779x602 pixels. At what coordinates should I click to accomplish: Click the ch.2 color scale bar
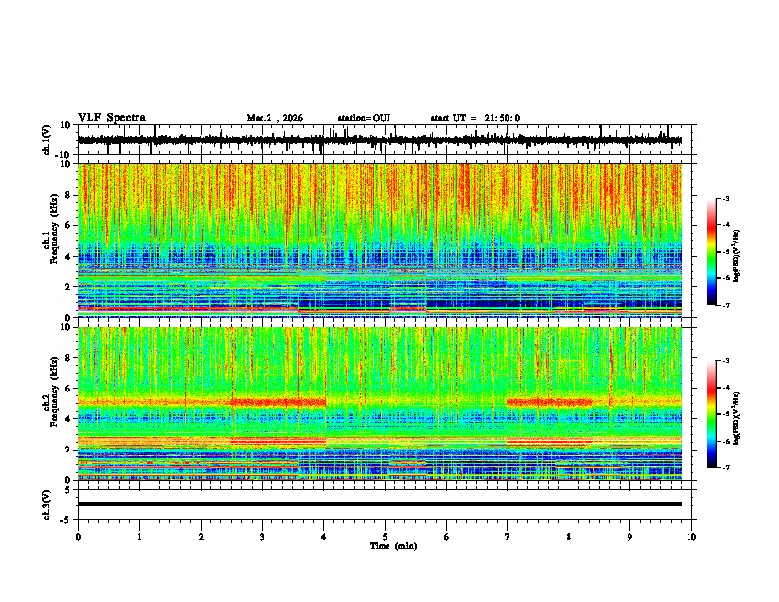pos(712,414)
